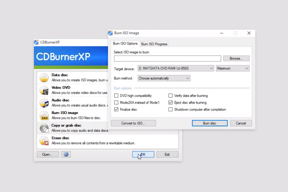
Task: Switch to the Burn ISO Progress tab
Action: pyautogui.click(x=154, y=44)
